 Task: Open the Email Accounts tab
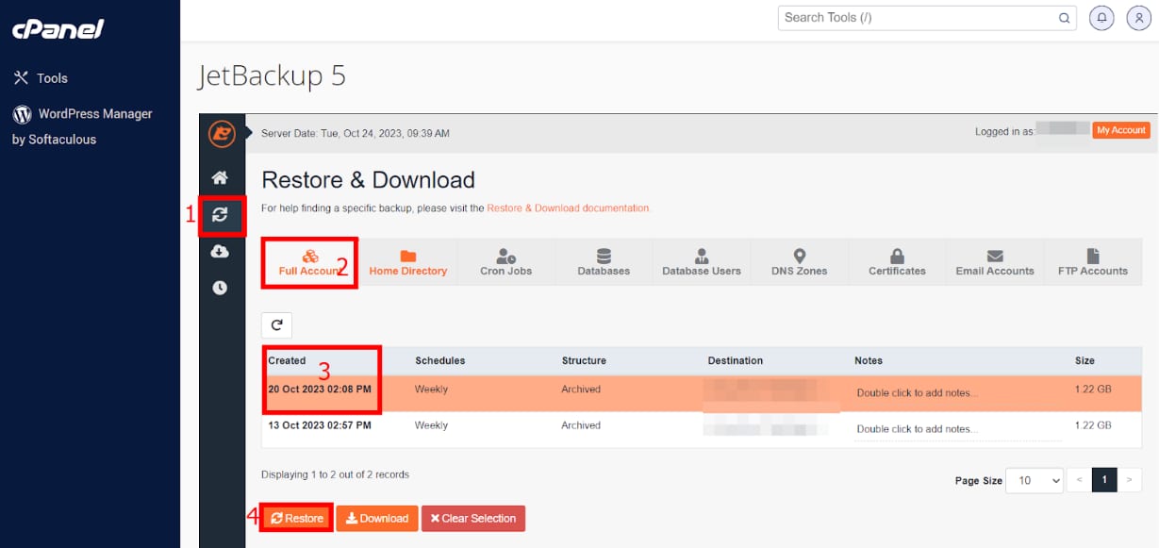(x=995, y=263)
